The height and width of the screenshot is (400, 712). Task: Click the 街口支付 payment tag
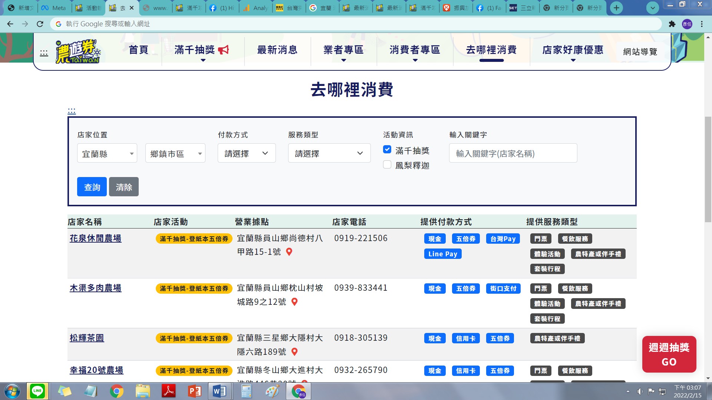(503, 289)
